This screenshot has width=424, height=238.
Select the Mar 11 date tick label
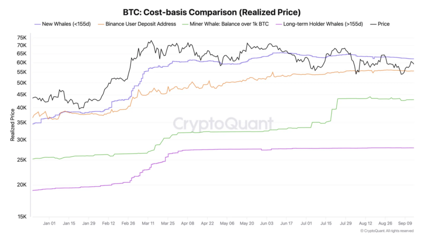coord(148,224)
